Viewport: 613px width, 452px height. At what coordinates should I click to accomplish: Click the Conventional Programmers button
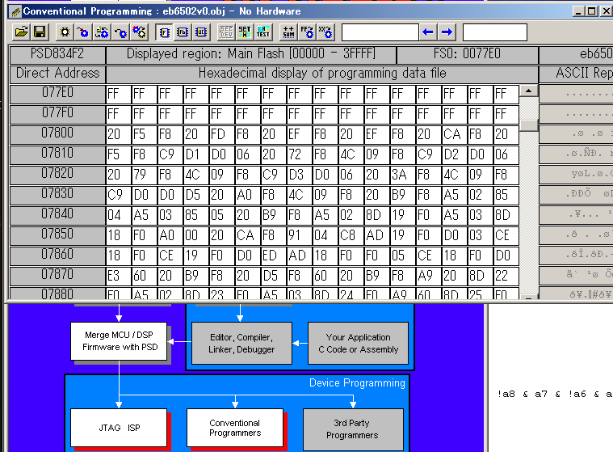pos(235,428)
